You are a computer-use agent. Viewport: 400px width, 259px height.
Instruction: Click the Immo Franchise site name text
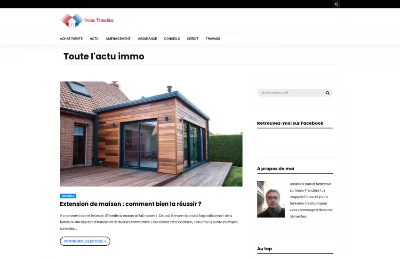point(99,20)
